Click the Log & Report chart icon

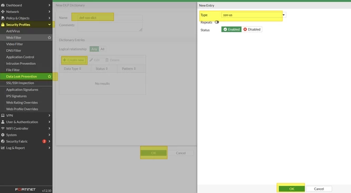[x=3, y=148]
